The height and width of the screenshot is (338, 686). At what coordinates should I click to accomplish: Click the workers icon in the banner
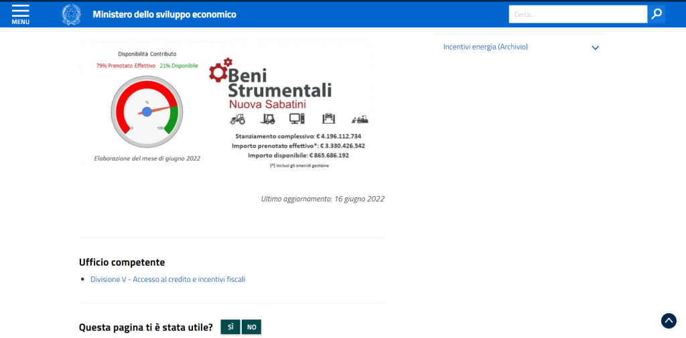tap(360, 119)
